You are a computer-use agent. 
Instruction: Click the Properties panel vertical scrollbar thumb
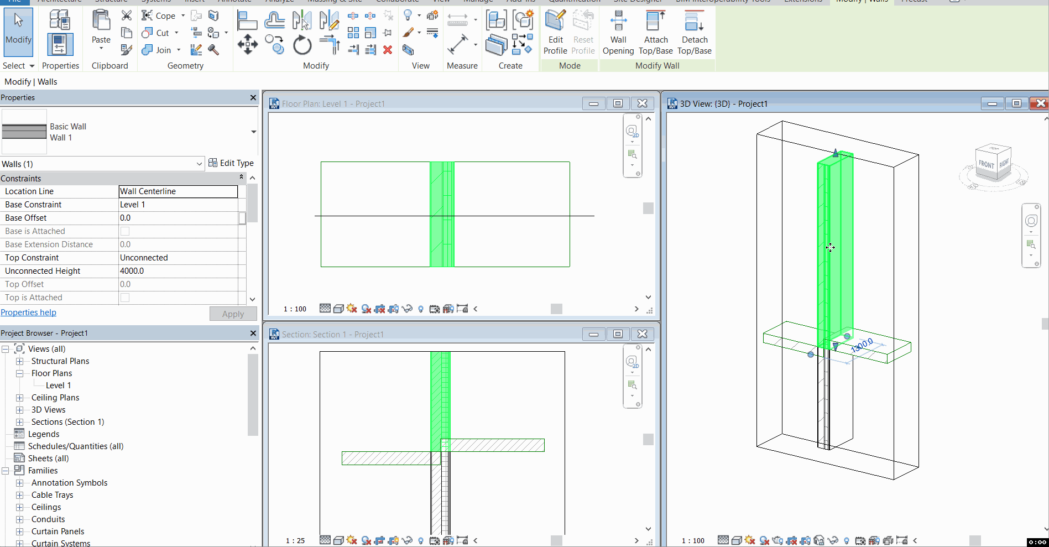[x=252, y=203]
